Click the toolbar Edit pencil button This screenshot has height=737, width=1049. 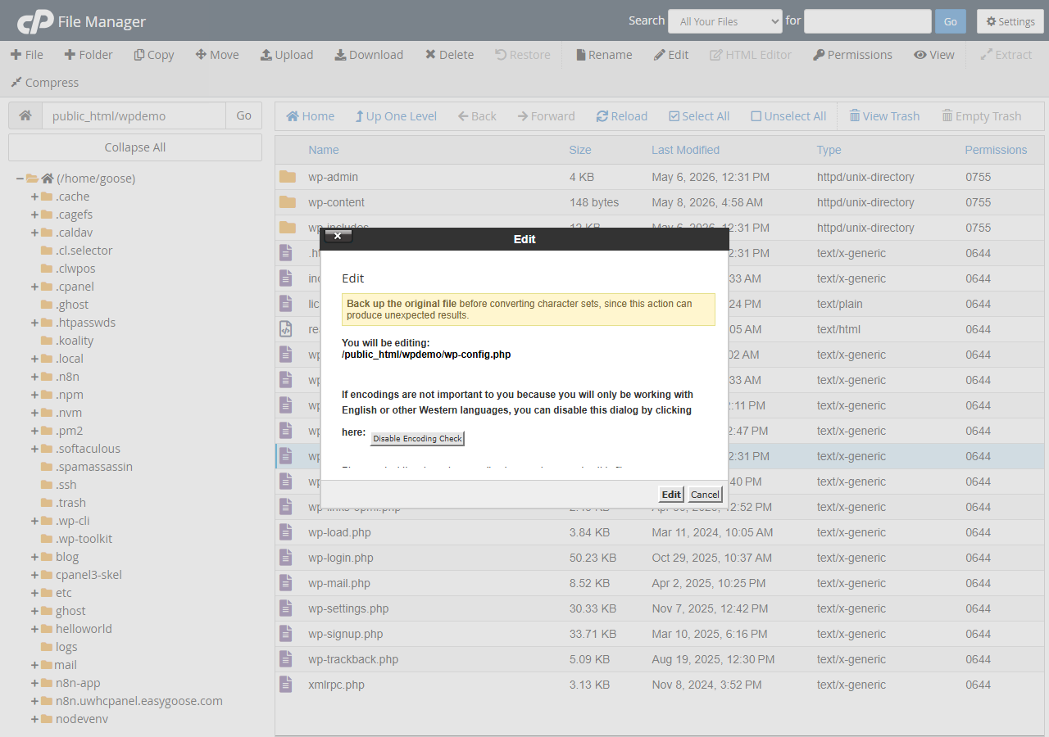(671, 55)
